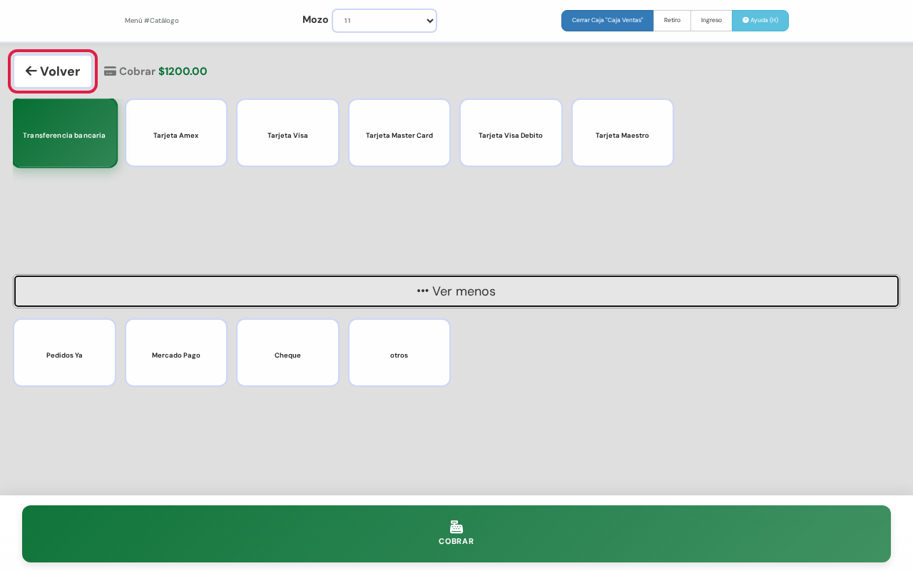
Task: Click the question mark help icon
Action: pos(745,20)
